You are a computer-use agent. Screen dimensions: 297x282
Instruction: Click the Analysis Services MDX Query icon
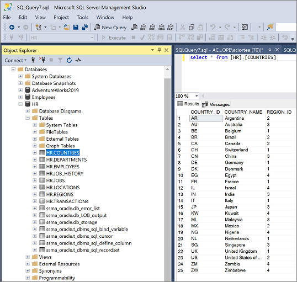144,28
